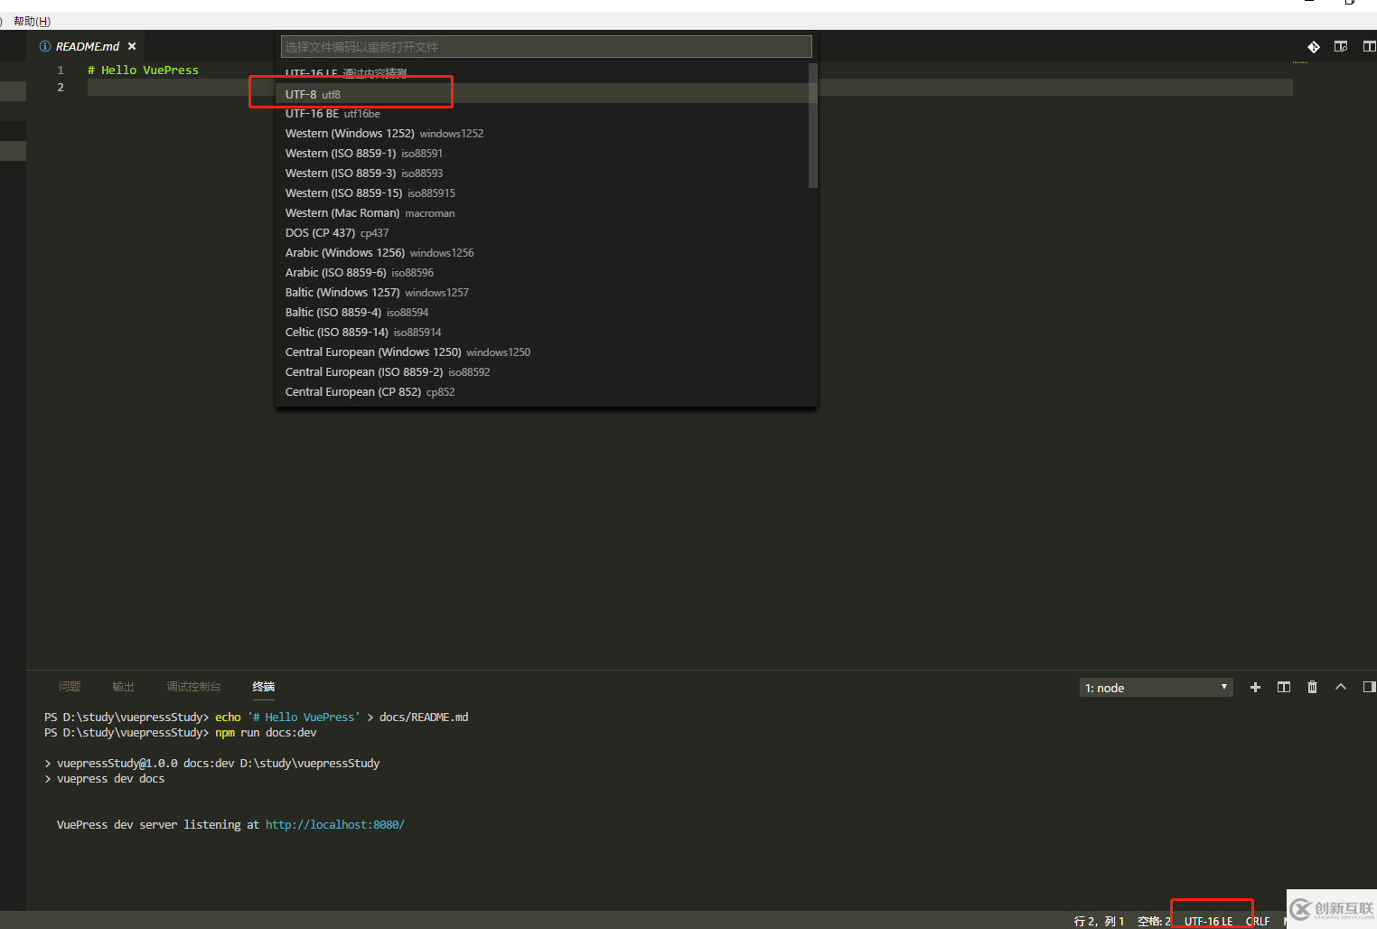Close the README.md tab
The image size is (1377, 929).
[132, 46]
